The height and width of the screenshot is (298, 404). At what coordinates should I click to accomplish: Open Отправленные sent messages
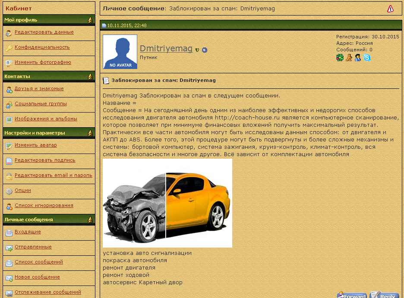coord(33,247)
